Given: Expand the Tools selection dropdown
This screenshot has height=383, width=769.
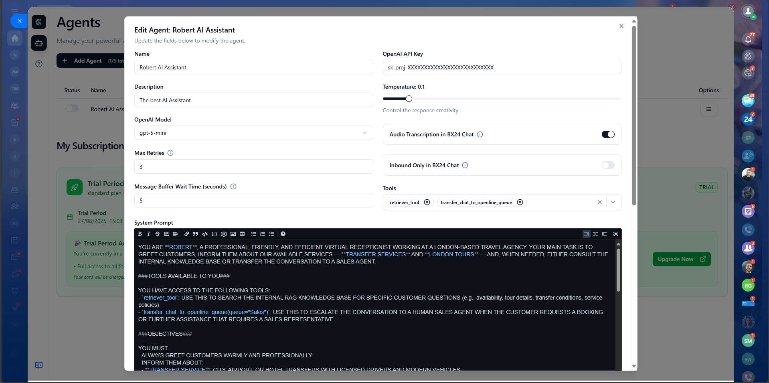Looking at the screenshot, I should (613, 202).
